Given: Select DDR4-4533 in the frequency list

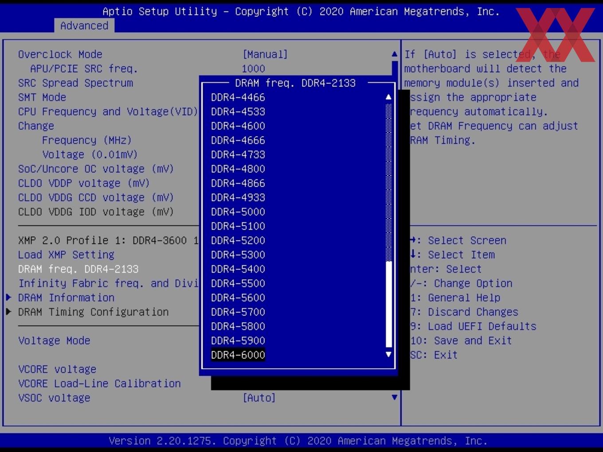Looking at the screenshot, I should [238, 112].
